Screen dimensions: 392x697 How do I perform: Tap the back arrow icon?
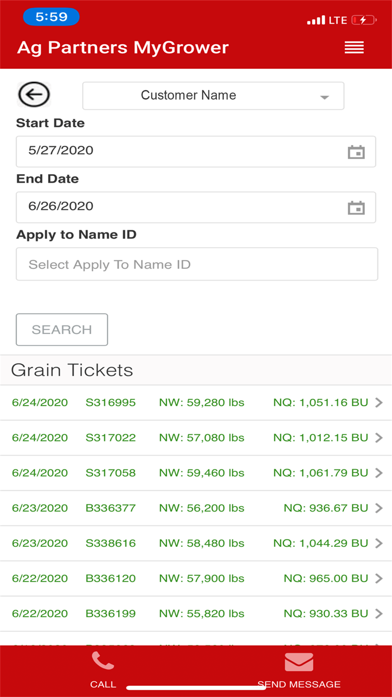coord(34,95)
